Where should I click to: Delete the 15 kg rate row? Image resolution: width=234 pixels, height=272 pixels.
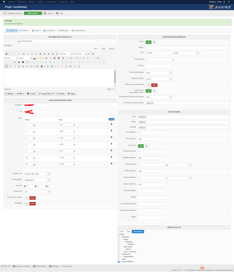click(x=112, y=163)
